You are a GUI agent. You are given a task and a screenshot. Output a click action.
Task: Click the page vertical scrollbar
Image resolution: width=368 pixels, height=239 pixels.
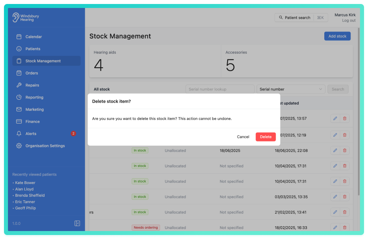click(358, 112)
